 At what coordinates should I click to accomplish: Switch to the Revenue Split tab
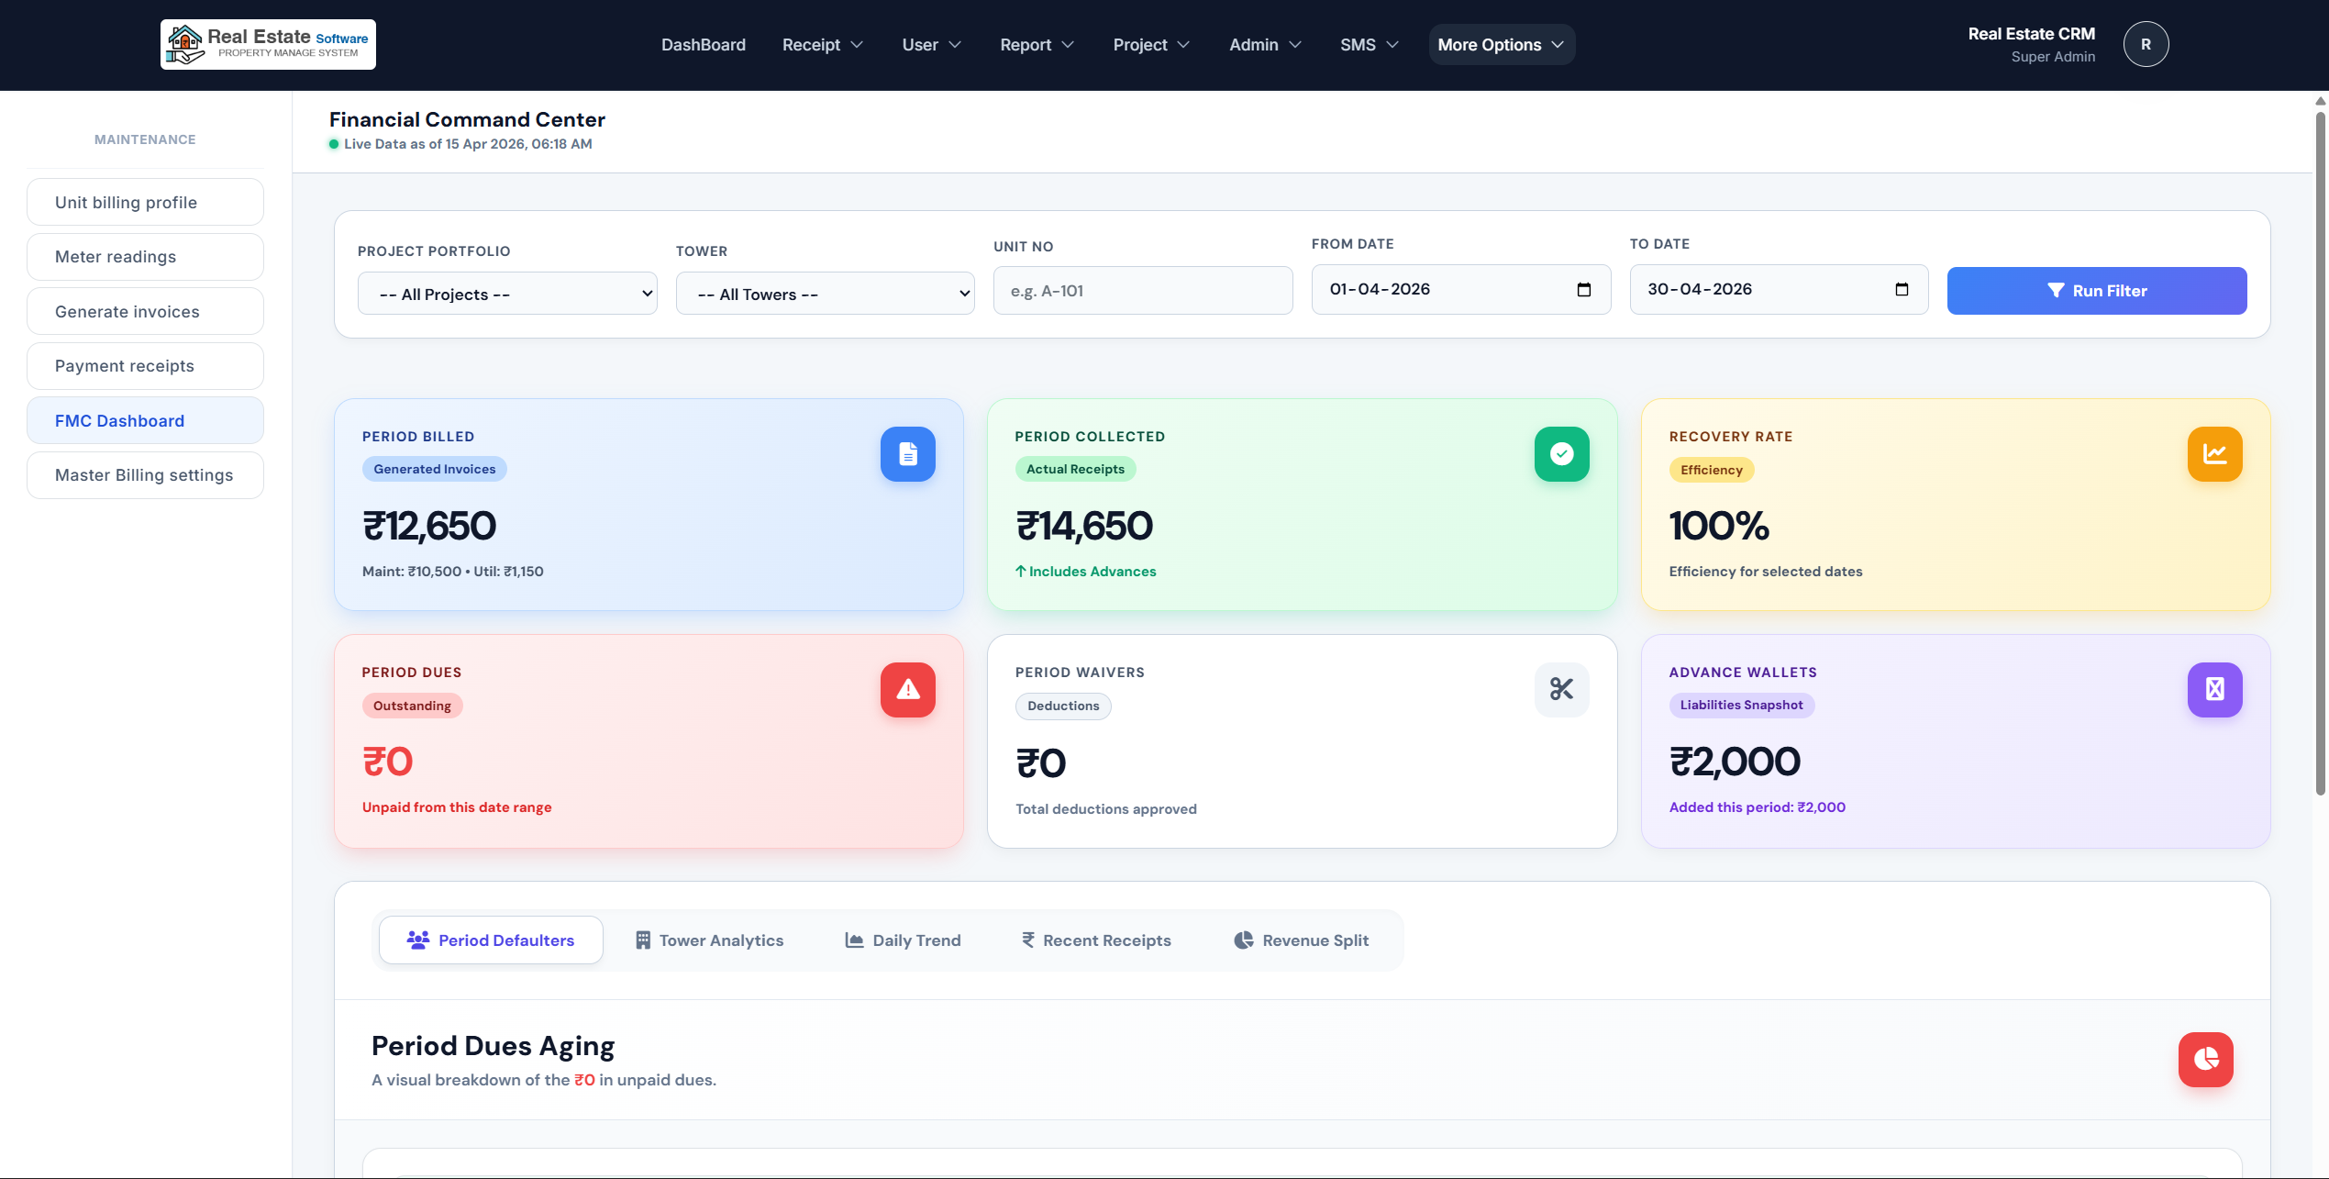pos(1300,939)
